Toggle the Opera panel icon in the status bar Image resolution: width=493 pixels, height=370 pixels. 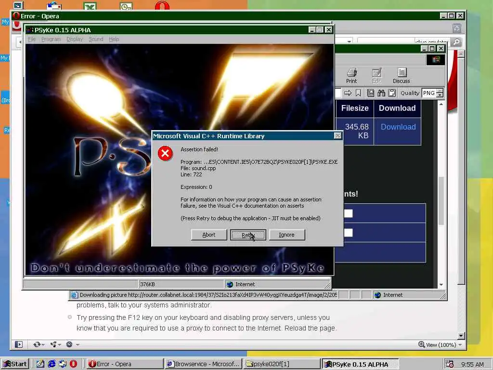[x=19, y=344]
